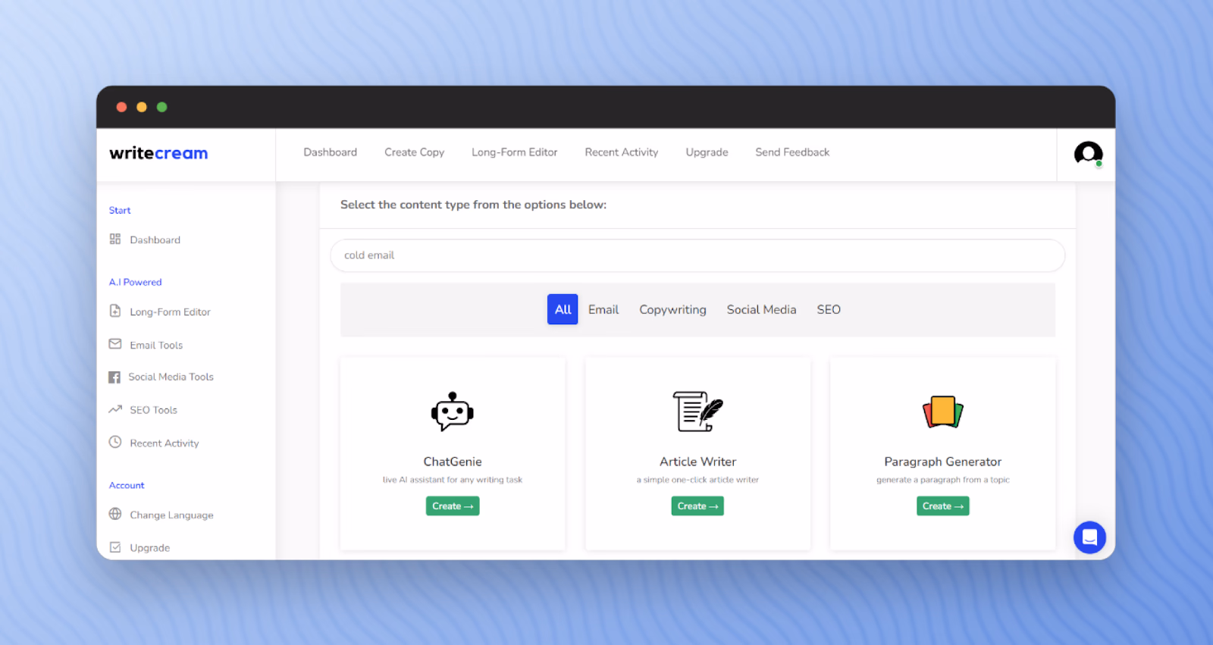This screenshot has height=645, width=1213.
Task: Click Create button under ChatGenie
Action: click(x=453, y=506)
